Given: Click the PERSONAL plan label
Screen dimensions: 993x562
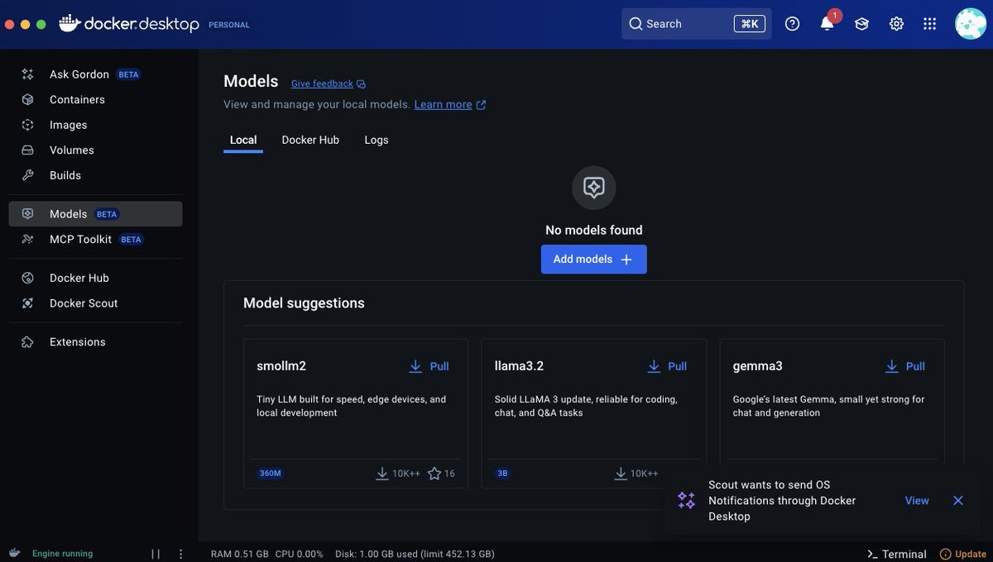Looking at the screenshot, I should point(229,25).
